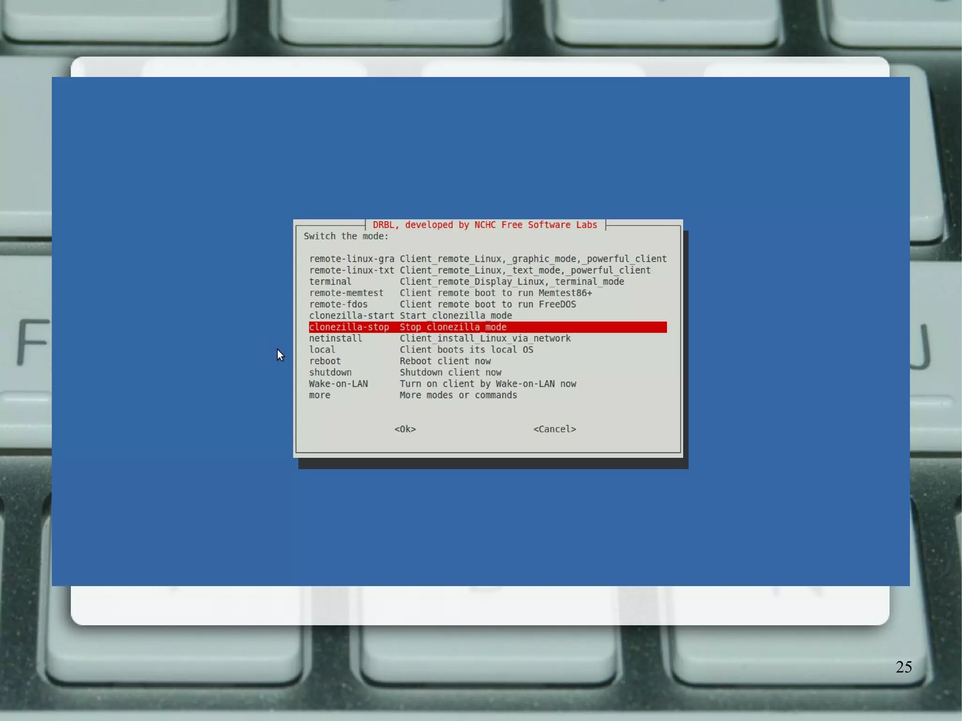Click 'Client boots its local OS' text
The image size is (962, 721).
[466, 350]
